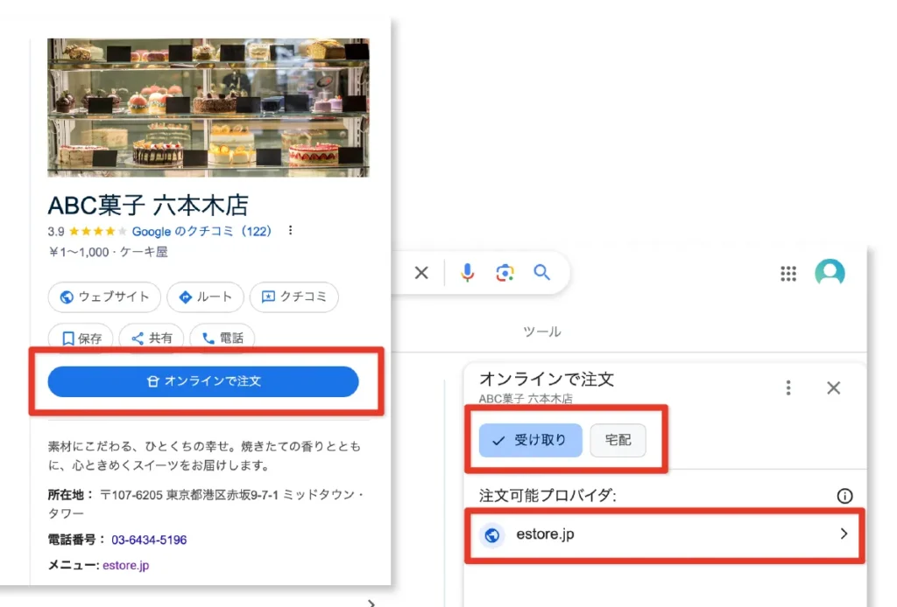The width and height of the screenshot is (897, 607).
Task: Click phone number 03-6434-5196 link
Action: tap(149, 540)
